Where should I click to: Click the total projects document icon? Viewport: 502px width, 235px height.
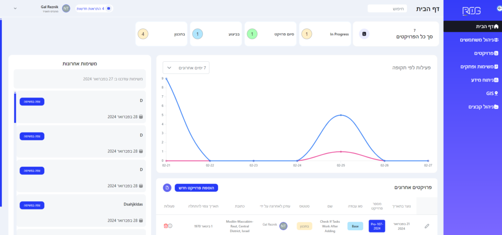pyautogui.click(x=364, y=34)
